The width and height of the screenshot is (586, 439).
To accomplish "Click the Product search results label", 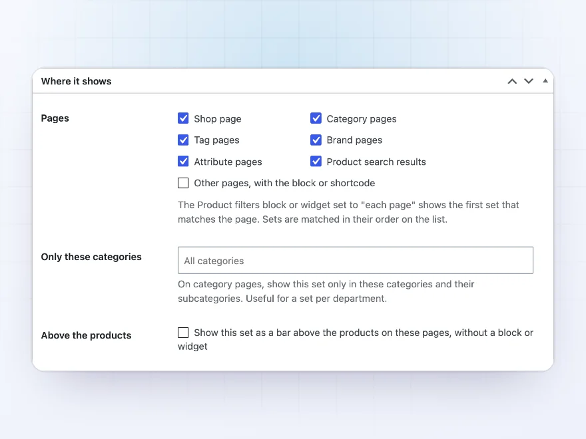I will click(x=376, y=162).
